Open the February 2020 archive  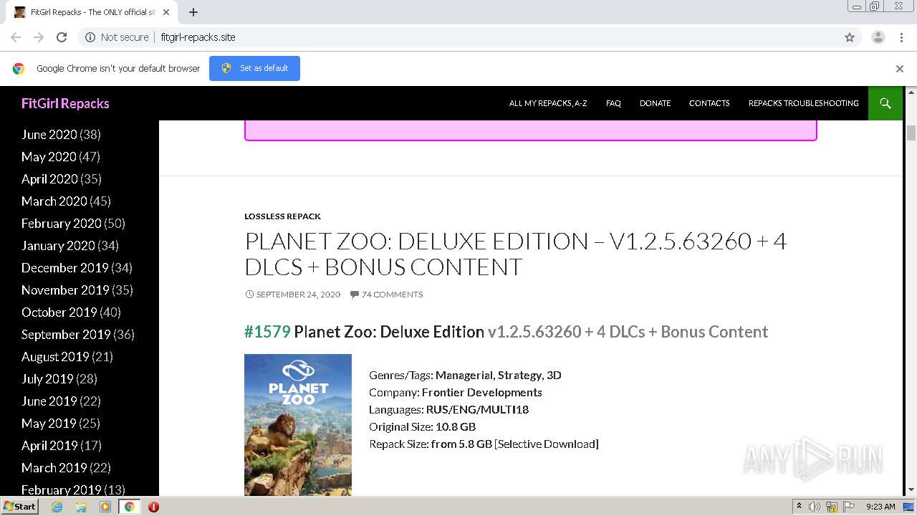[61, 224]
